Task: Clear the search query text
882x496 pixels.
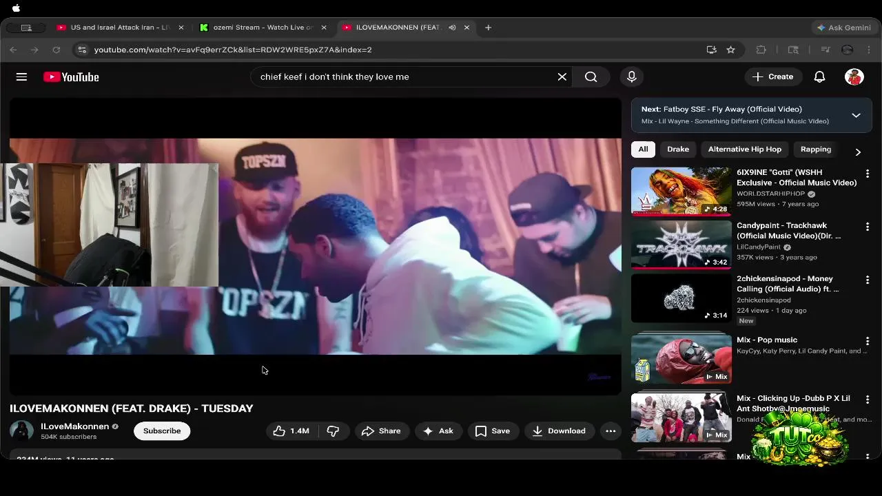Action: click(x=562, y=77)
